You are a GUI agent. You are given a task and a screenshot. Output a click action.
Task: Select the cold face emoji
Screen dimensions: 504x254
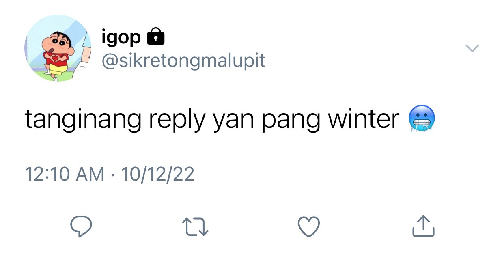click(422, 119)
